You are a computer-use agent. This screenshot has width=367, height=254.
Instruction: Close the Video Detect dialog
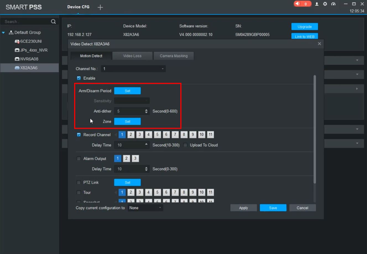pos(319,44)
